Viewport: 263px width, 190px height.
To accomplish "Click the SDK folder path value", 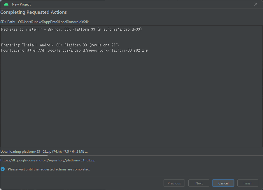I will 53,22.
